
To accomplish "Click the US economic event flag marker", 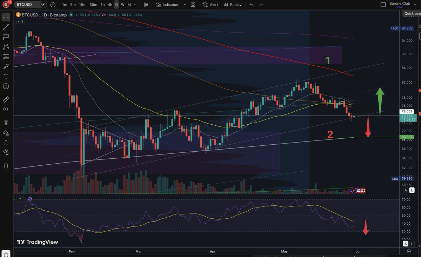I will pos(359,190).
